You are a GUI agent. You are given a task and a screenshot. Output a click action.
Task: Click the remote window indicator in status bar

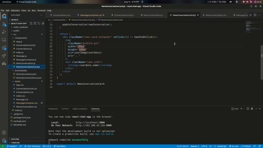tap(3, 146)
